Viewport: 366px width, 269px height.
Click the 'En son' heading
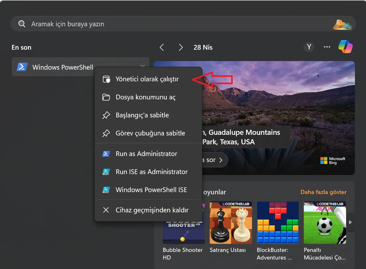point(22,47)
